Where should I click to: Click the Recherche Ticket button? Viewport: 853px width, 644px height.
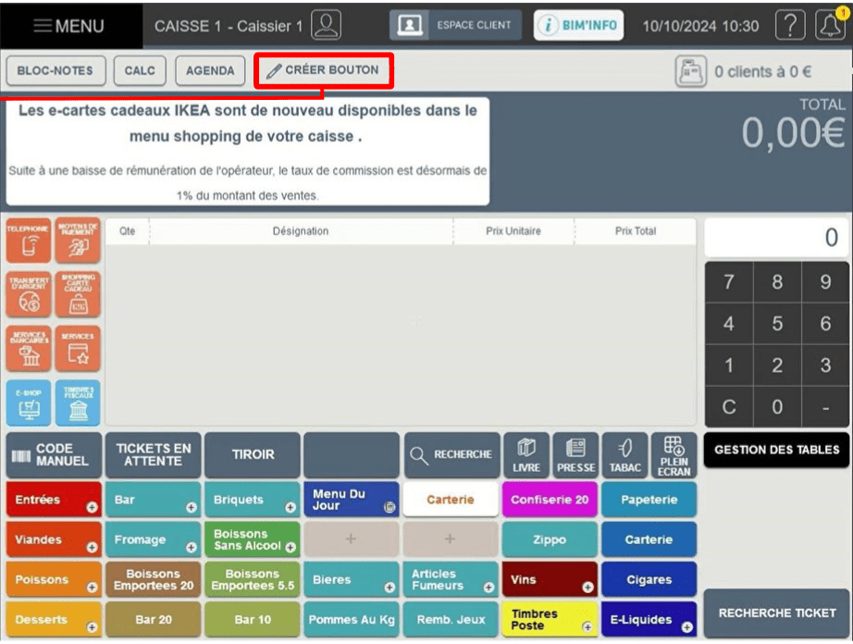click(776, 613)
